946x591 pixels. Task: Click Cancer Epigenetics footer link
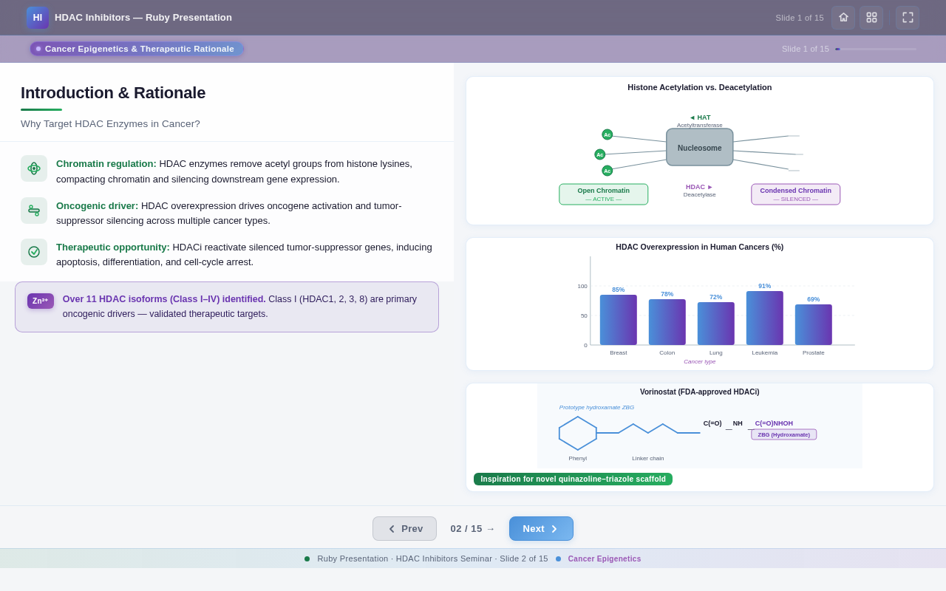(x=604, y=559)
